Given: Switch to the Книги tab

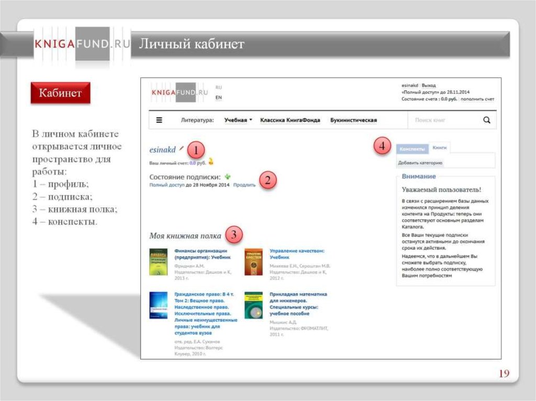Looking at the screenshot, I should click(x=439, y=148).
